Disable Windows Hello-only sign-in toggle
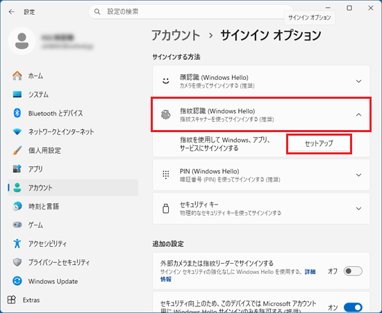 tap(353, 307)
